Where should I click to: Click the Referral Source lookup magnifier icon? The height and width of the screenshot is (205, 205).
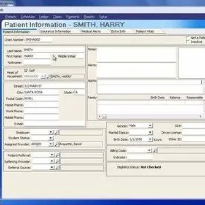[58, 168]
